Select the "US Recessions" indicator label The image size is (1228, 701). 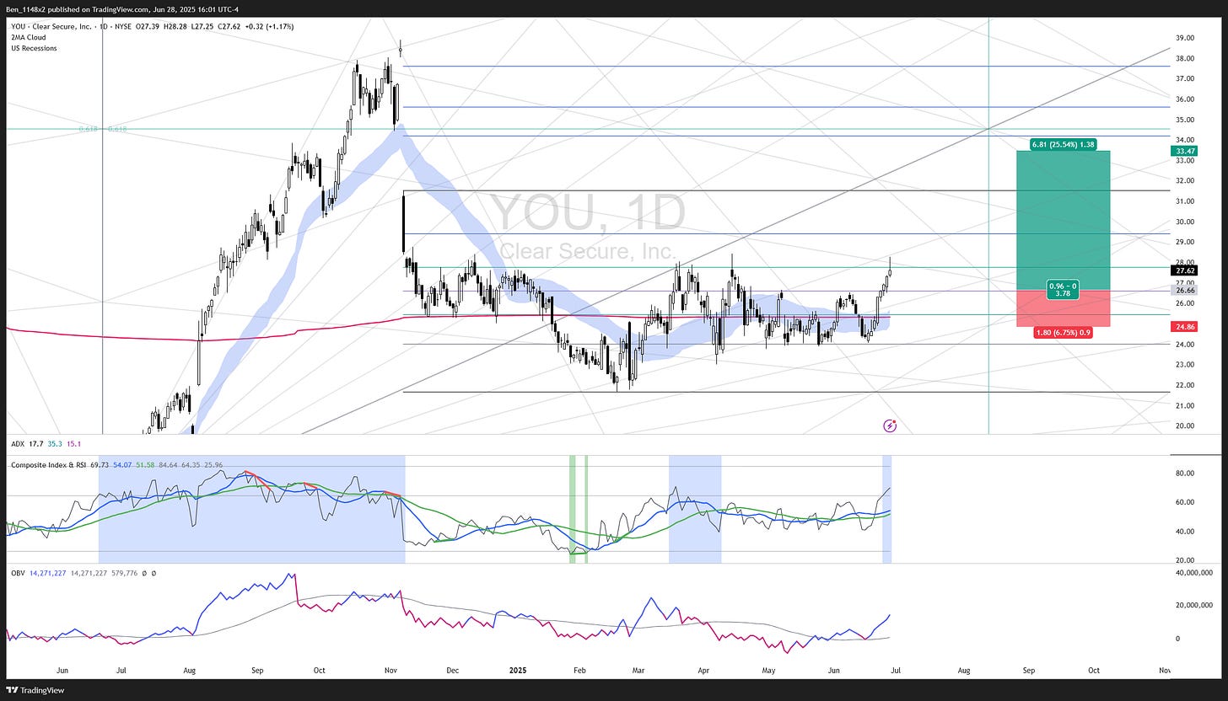coord(34,48)
